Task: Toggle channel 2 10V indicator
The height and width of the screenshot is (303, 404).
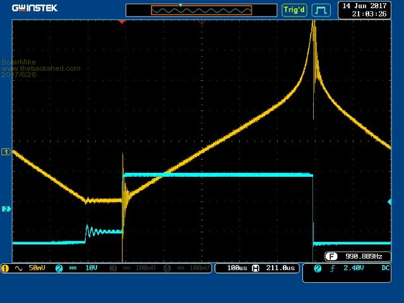Action: point(81,268)
